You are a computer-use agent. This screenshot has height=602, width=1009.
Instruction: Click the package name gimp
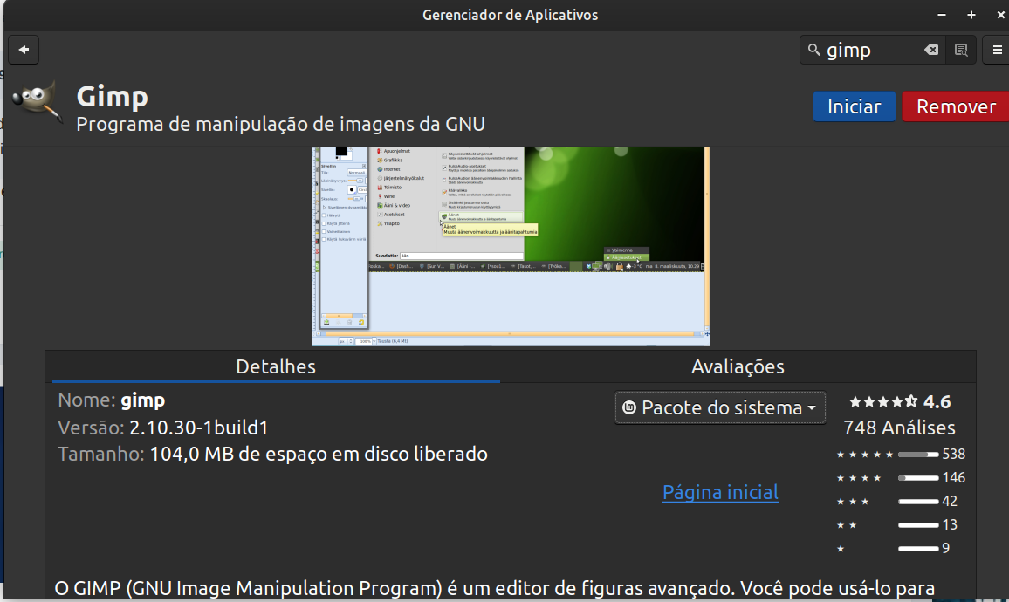click(143, 400)
